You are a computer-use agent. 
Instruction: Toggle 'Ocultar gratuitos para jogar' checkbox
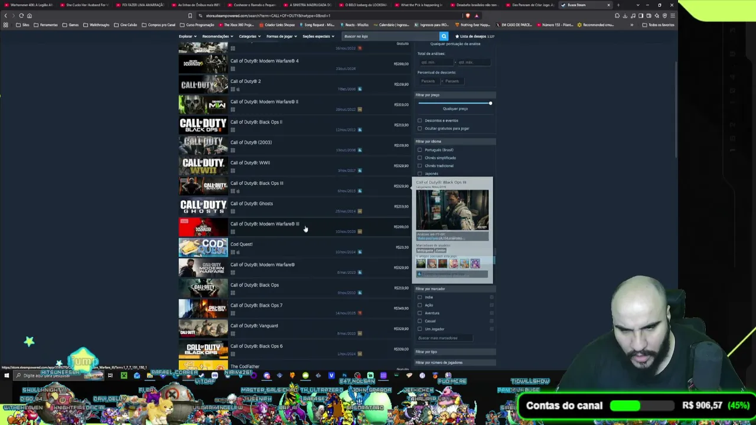[x=420, y=128]
